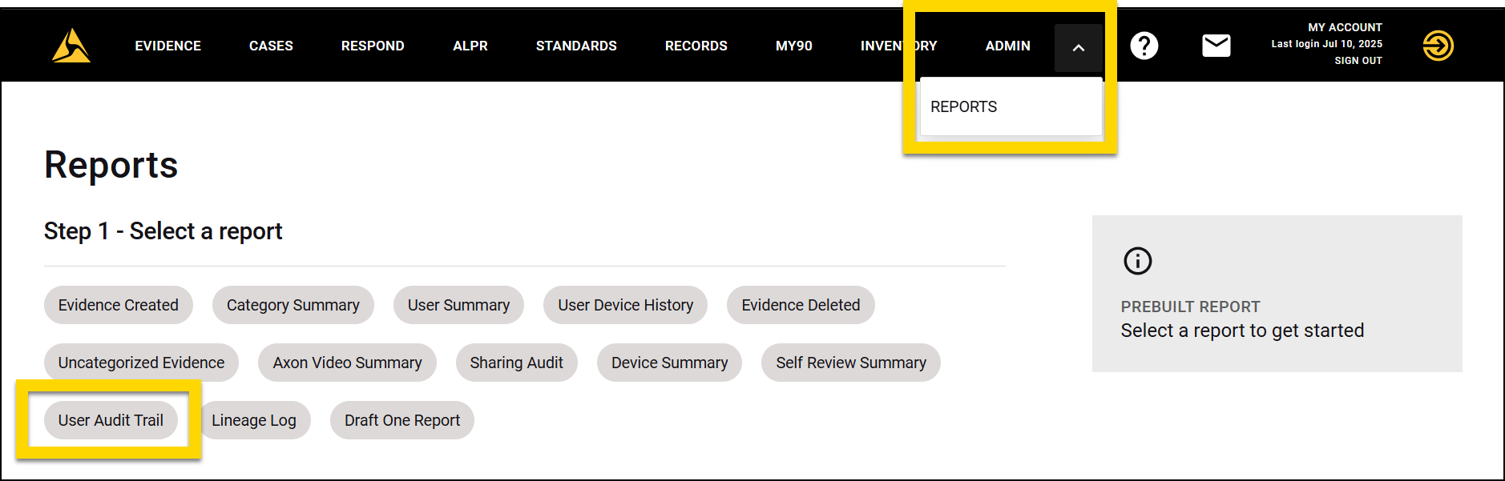Open the Messages envelope icon
The height and width of the screenshot is (481, 1505).
pyautogui.click(x=1216, y=46)
